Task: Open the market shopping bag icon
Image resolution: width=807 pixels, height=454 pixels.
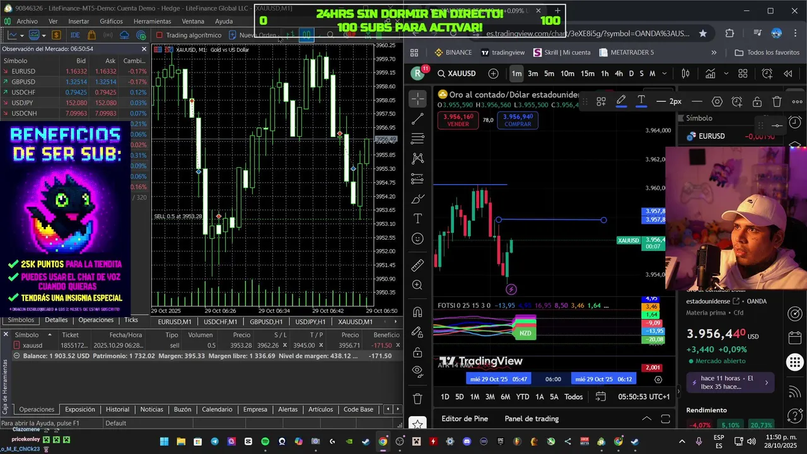Action: (x=91, y=35)
